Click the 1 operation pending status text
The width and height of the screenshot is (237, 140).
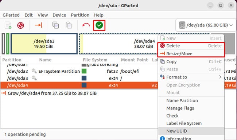point(25,134)
